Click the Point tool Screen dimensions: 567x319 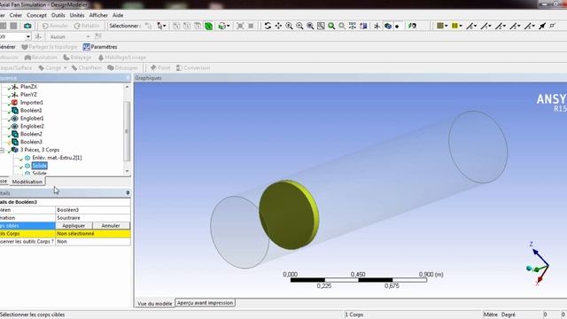tap(160, 67)
